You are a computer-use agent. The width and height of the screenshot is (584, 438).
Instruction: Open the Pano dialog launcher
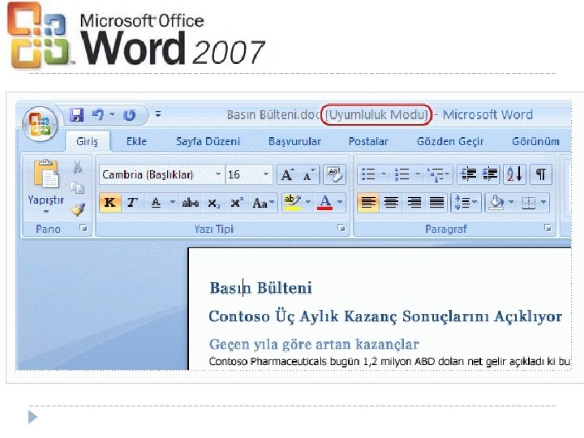point(83,228)
